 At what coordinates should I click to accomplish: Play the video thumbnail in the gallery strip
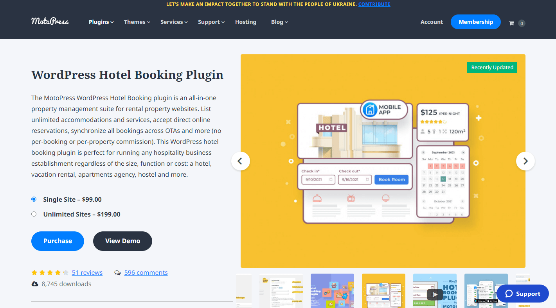click(x=435, y=295)
